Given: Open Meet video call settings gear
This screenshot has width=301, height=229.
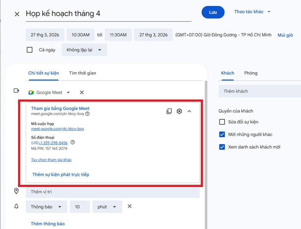Looking at the screenshot, I should click(x=179, y=111).
